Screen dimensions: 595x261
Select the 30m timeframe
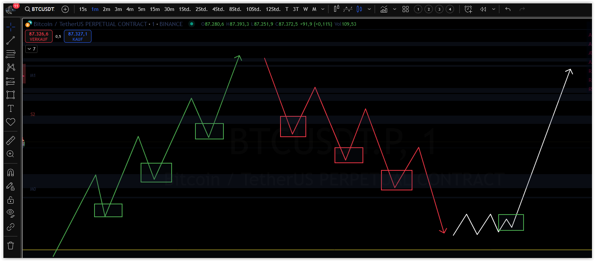(x=169, y=9)
